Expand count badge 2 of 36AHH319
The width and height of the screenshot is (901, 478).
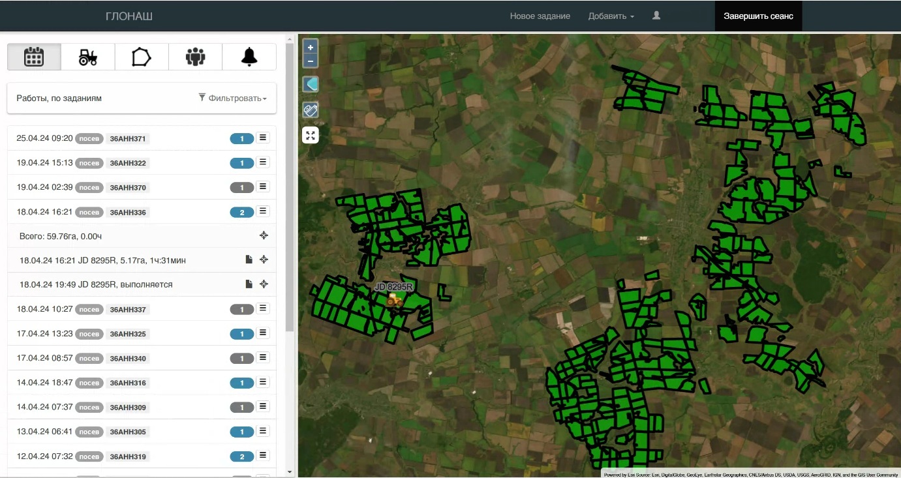click(242, 456)
